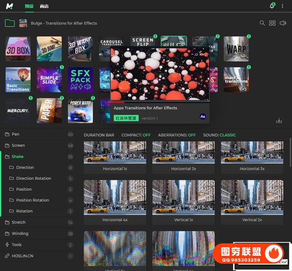Open the Direction Rotation subfolder
Screen dimensions: 292x271
click(33, 178)
